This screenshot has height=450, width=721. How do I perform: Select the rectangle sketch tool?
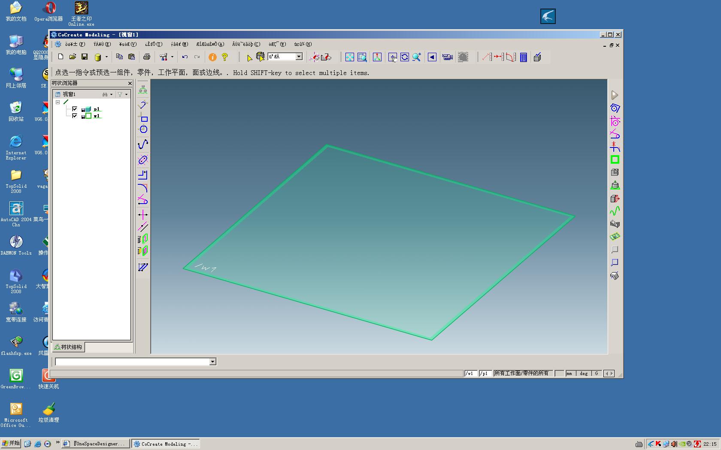tap(143, 117)
